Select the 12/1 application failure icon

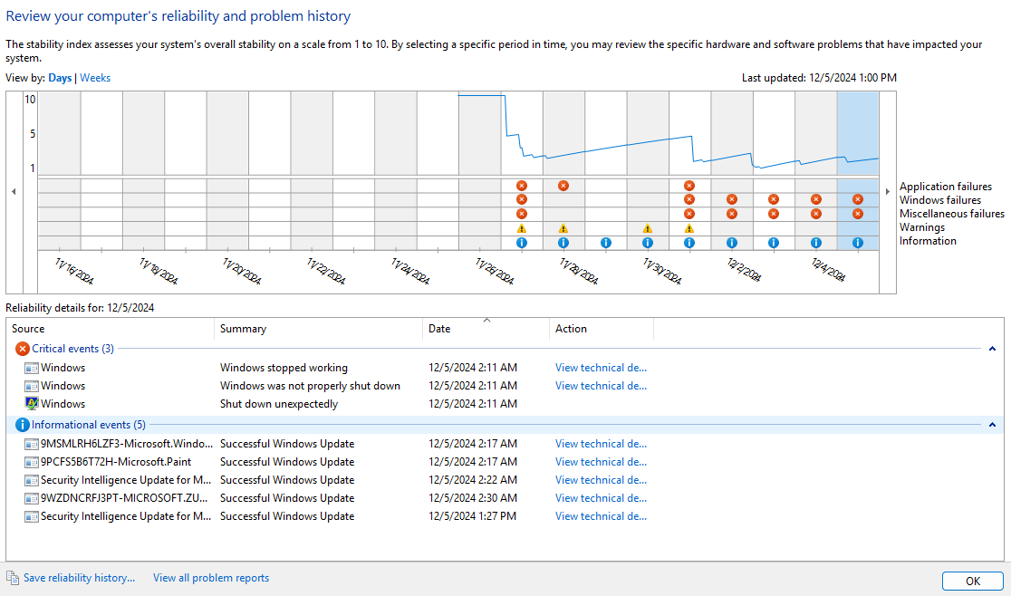pyautogui.click(x=689, y=186)
